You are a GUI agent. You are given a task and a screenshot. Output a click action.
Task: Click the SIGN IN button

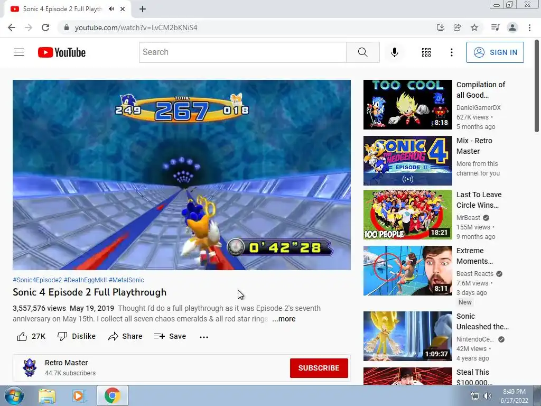coord(495,52)
